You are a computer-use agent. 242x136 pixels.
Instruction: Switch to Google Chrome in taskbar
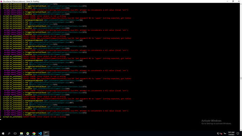tap(34, 134)
